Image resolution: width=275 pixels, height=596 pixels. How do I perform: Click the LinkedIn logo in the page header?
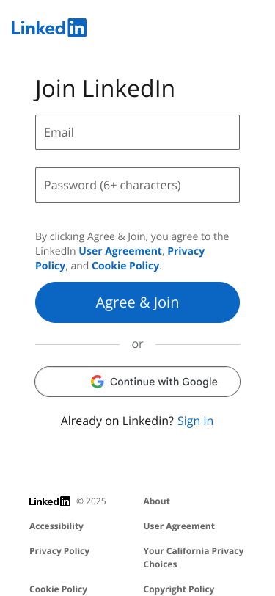pyautogui.click(x=49, y=28)
